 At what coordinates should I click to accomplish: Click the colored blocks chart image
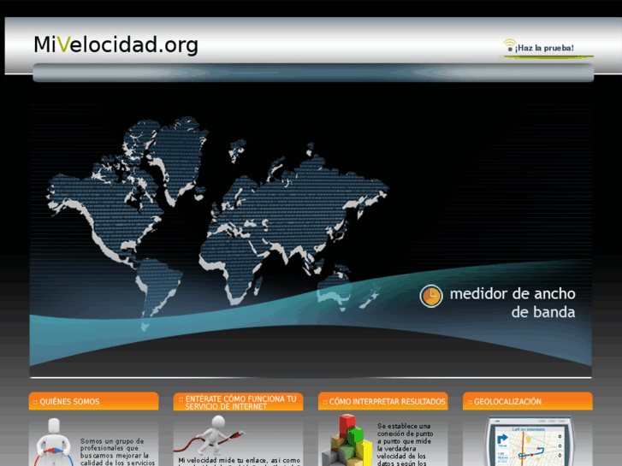347,440
